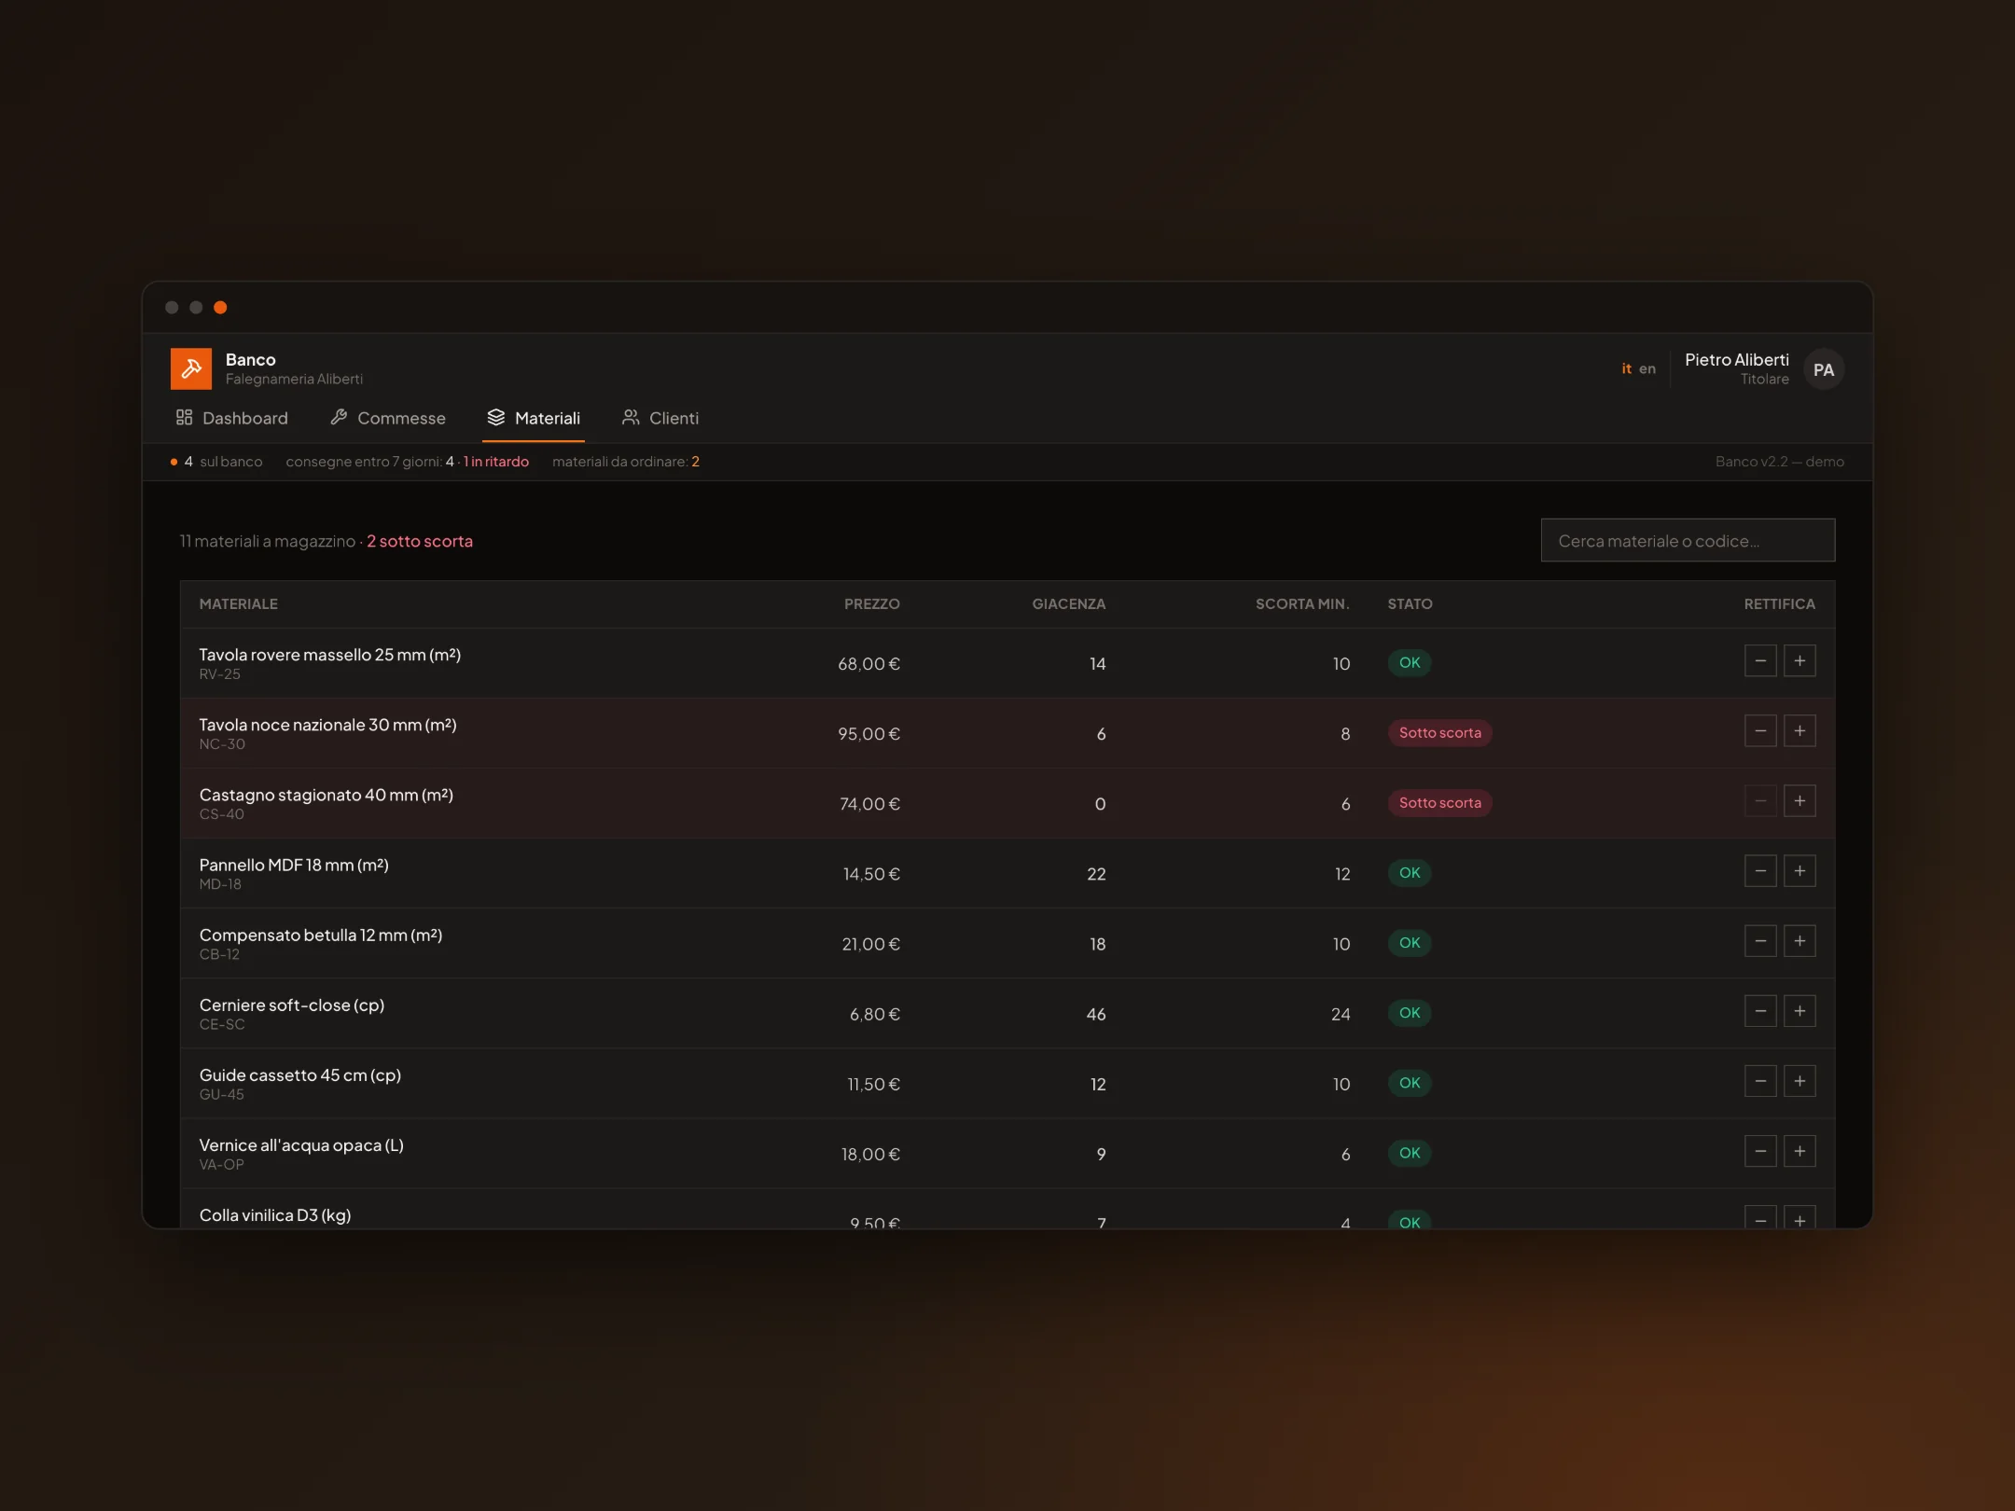
Task: Open the Dashboard tab
Action: pos(232,418)
